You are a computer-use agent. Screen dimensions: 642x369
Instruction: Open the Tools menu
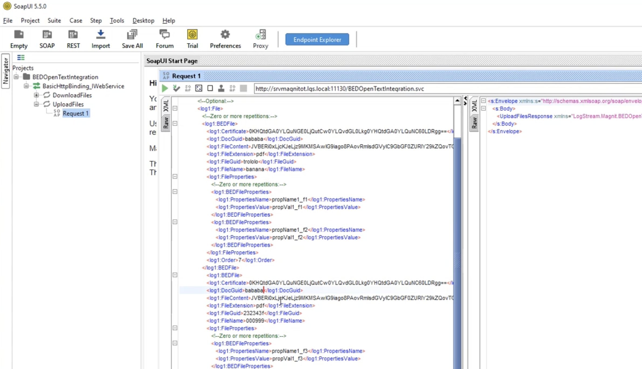117,20
